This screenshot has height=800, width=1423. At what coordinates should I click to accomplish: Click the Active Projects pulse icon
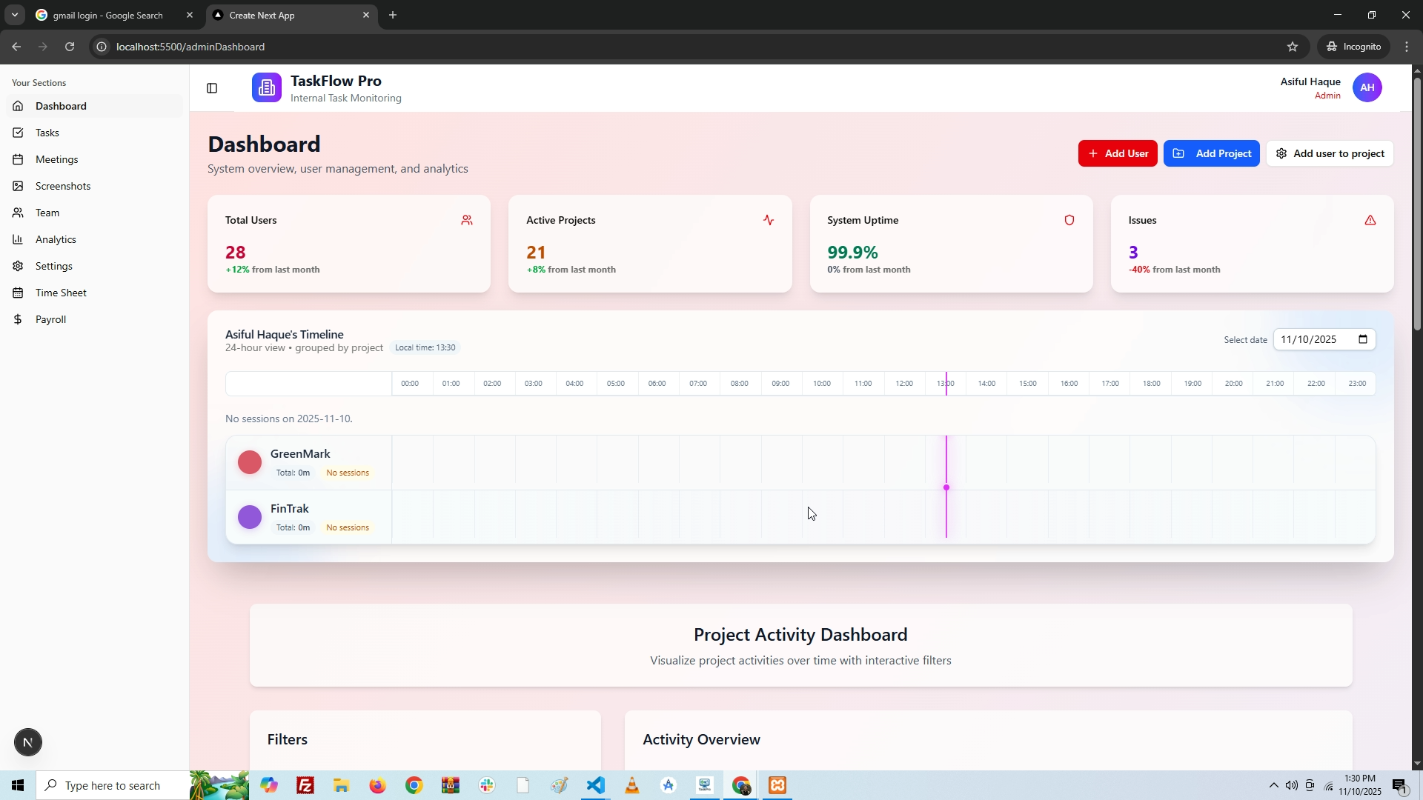click(768, 220)
